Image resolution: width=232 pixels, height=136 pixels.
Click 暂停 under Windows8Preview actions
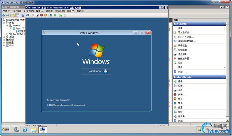[180, 103]
